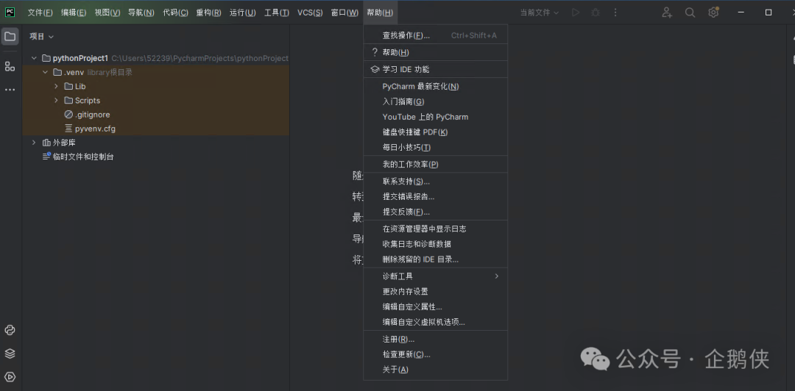Open the vertical three-dot more actions

pyautogui.click(x=615, y=12)
